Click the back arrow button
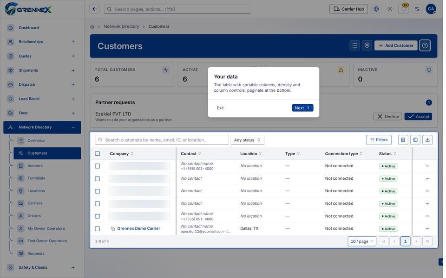446x278 pixels. [94, 9]
